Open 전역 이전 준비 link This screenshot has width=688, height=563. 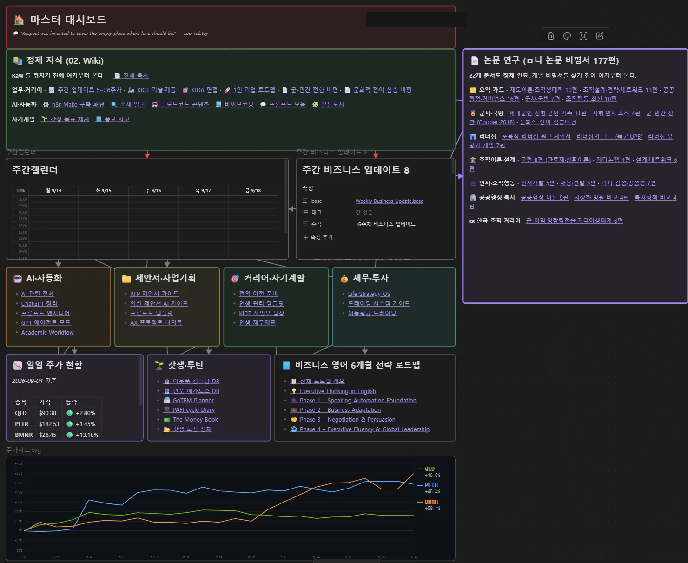[258, 294]
